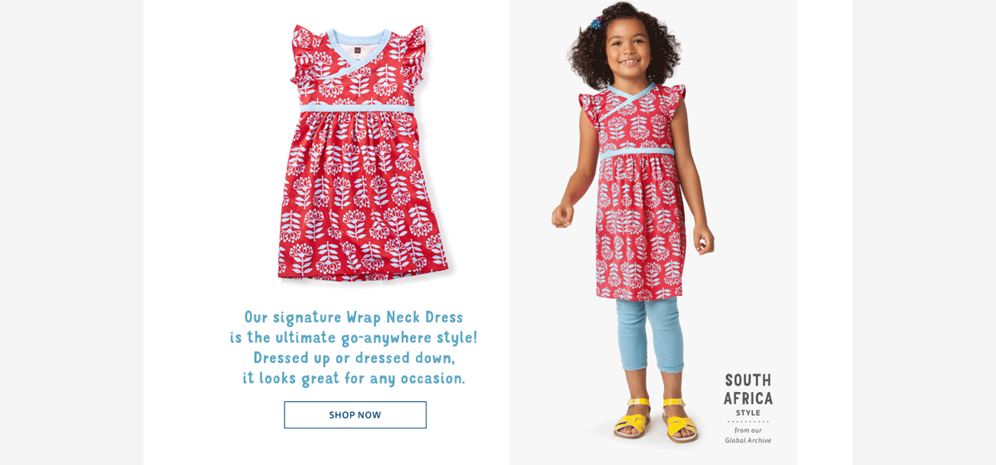Screen dimensions: 996x465
Task: Click the left ruffle sleeve of the flat-lay dress
Action: tap(305, 58)
